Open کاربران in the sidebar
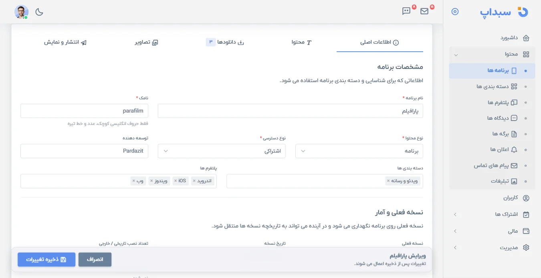 pos(492,198)
